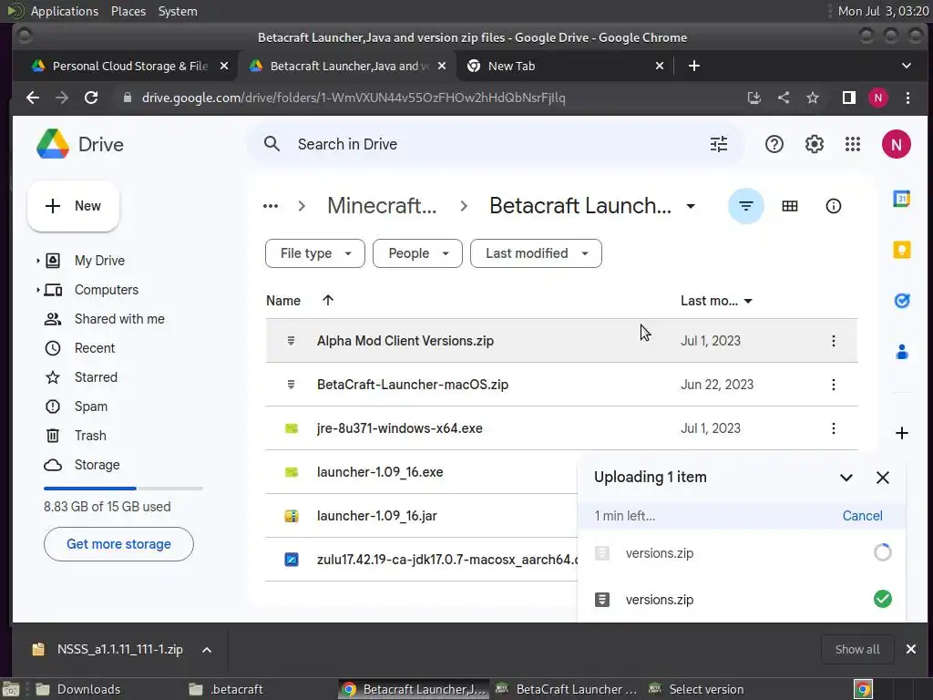933x700 pixels.
Task: Open advanced search filter options icon
Action: point(719,144)
